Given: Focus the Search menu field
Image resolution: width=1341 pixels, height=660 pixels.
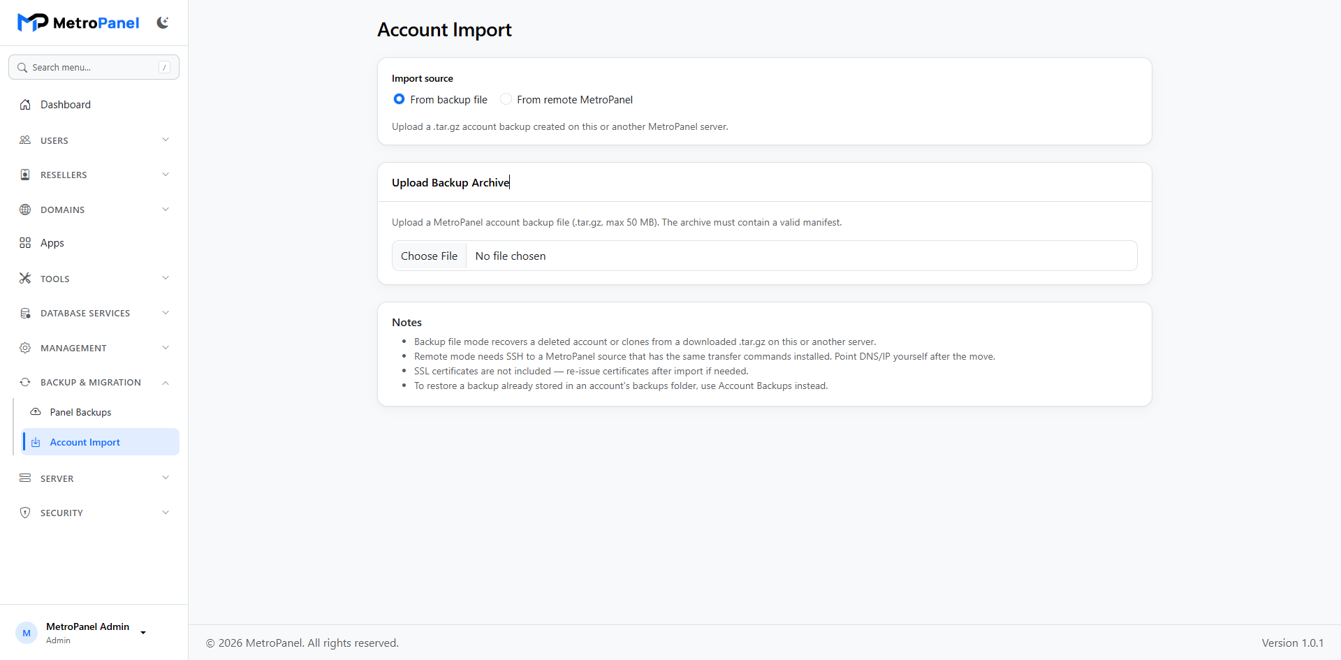Looking at the screenshot, I should pyautogui.click(x=94, y=67).
